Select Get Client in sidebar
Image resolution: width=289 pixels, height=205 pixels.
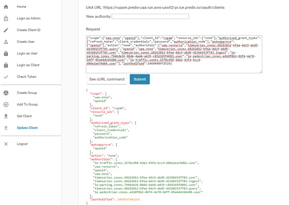(24, 116)
